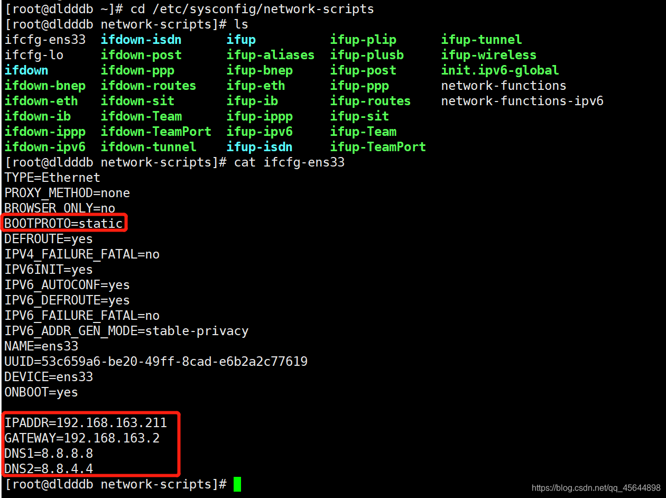
Task: Select the ifup-eth file name
Action: (x=256, y=86)
